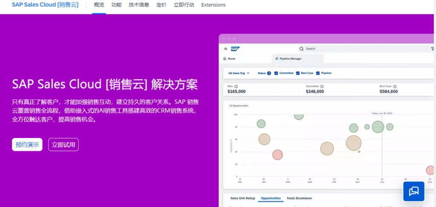
Task: Click the info icon next to Best Case amount
Action: tap(395, 86)
